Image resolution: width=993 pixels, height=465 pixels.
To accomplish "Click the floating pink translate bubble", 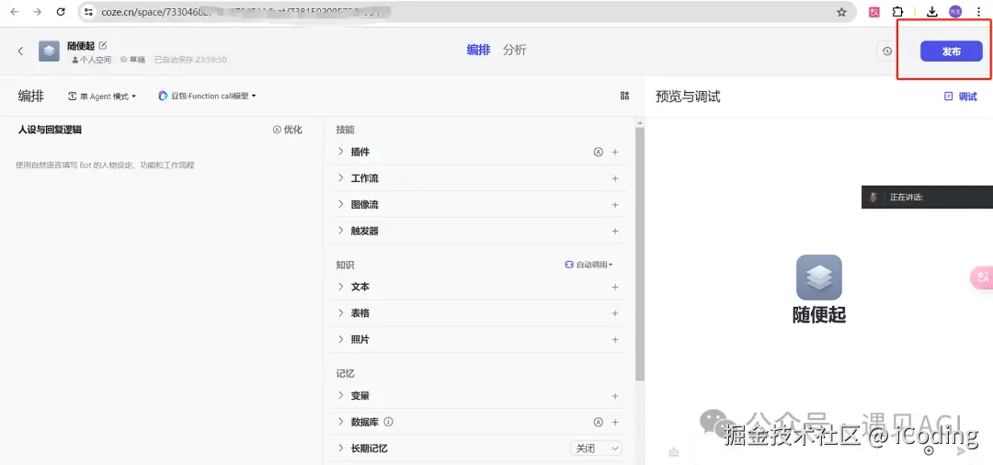I will point(982,278).
